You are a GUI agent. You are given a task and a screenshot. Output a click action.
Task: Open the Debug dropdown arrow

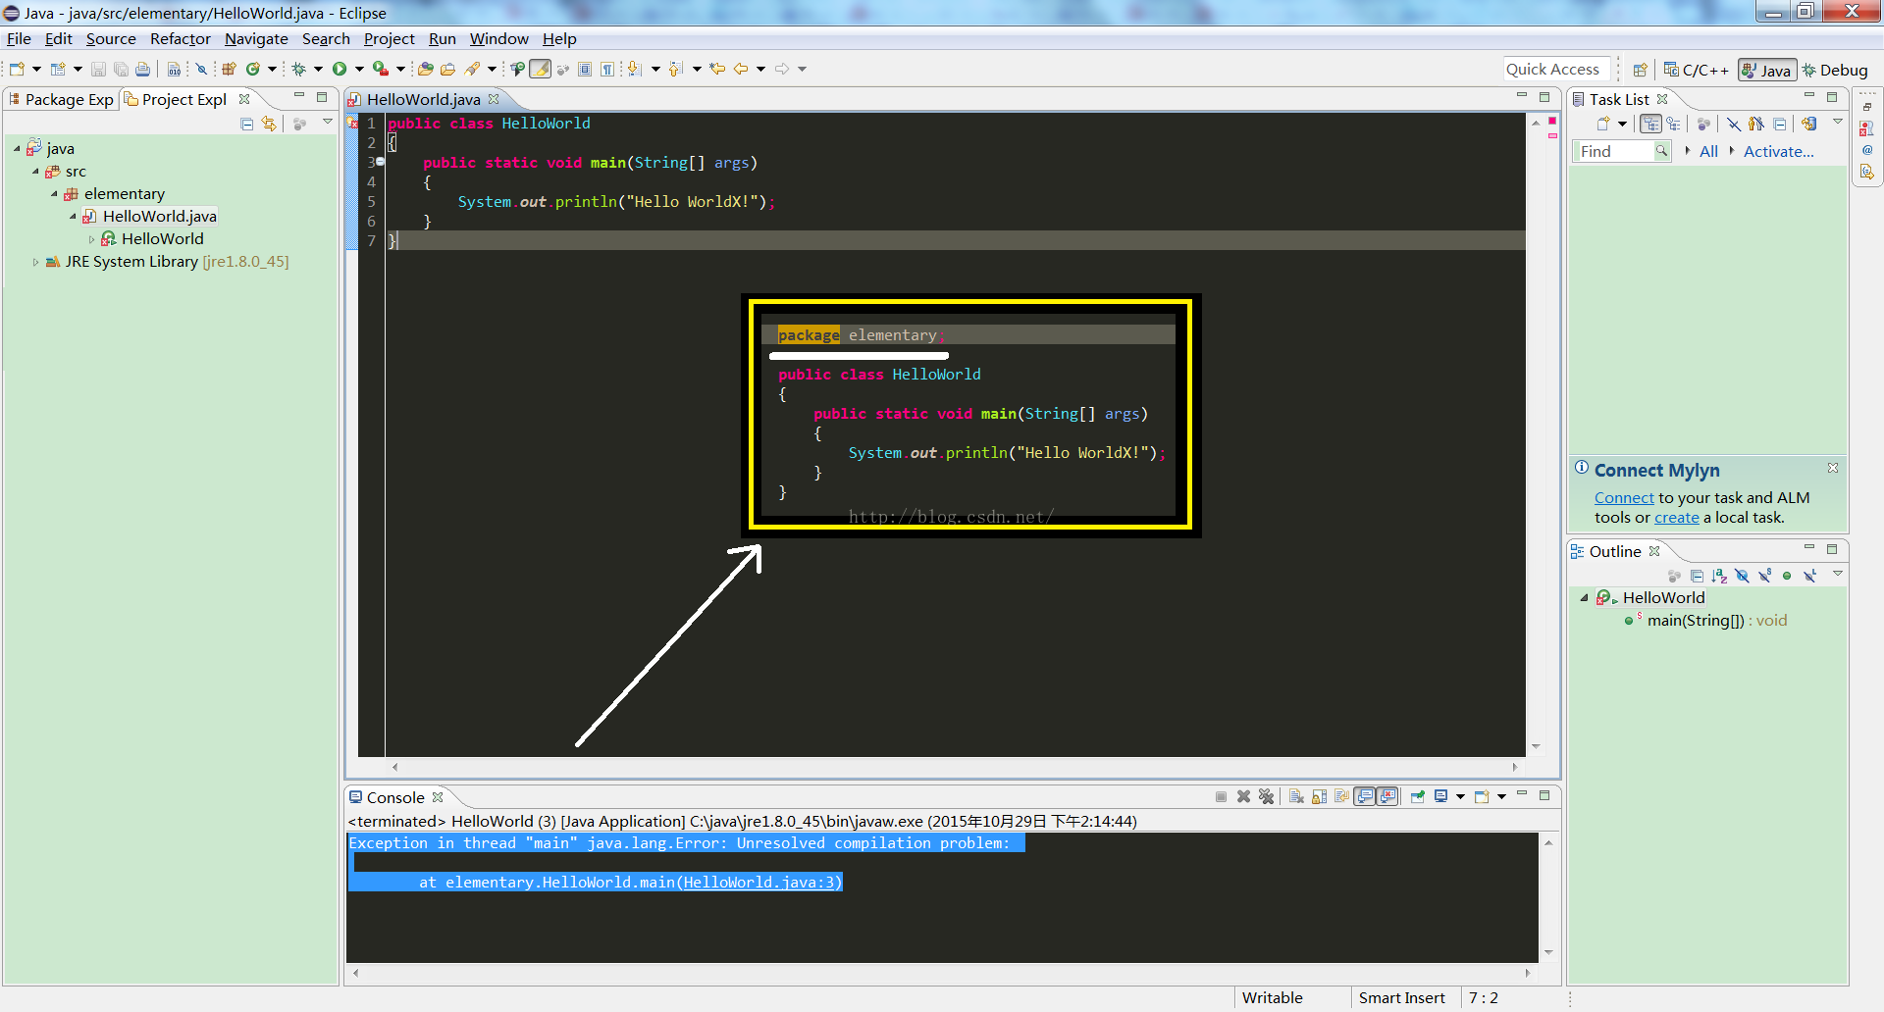(x=317, y=69)
